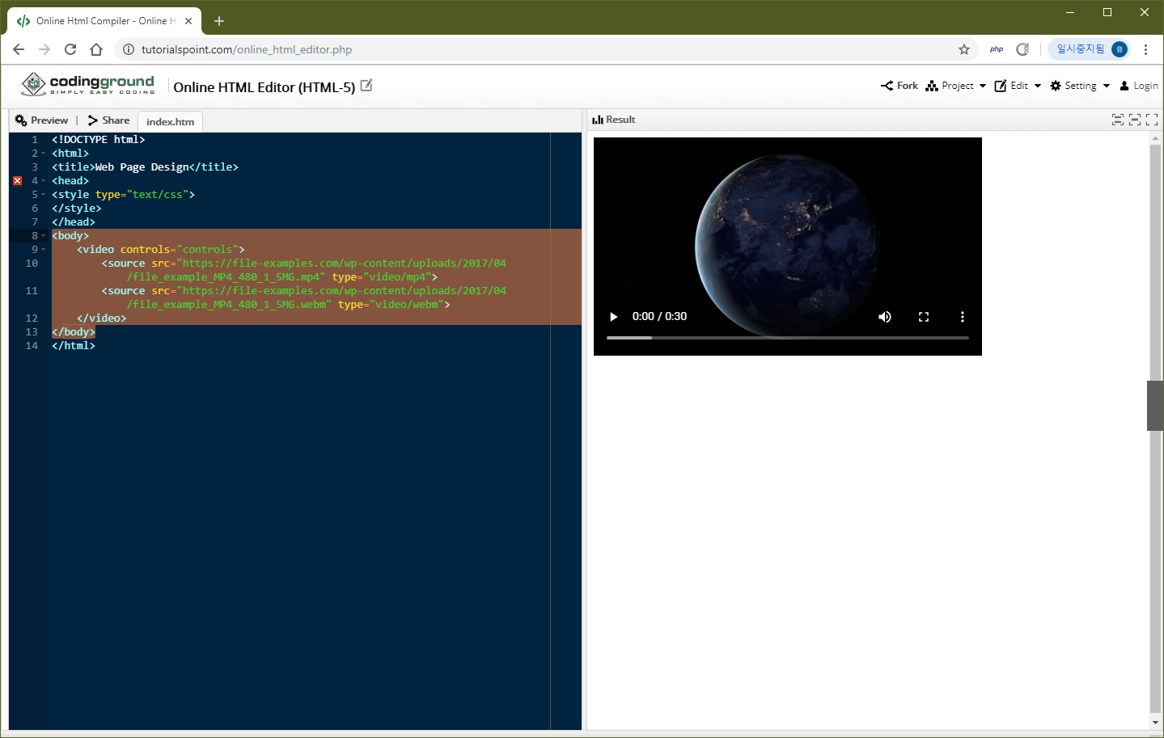
Task: Expand the Setting dropdown
Action: pos(1078,86)
